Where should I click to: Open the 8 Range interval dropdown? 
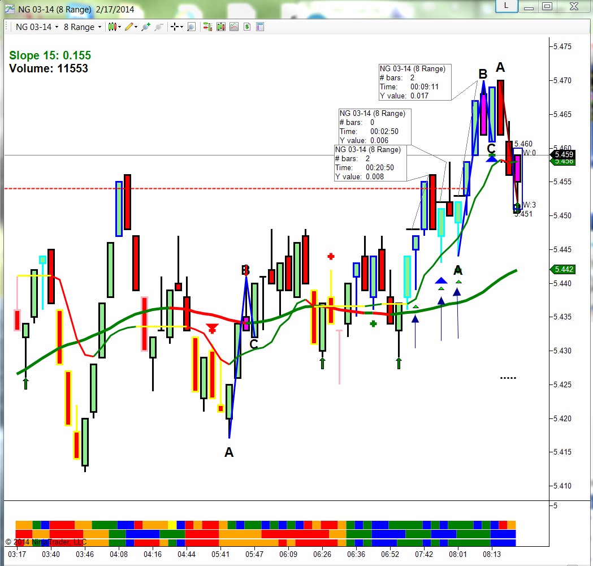point(83,27)
